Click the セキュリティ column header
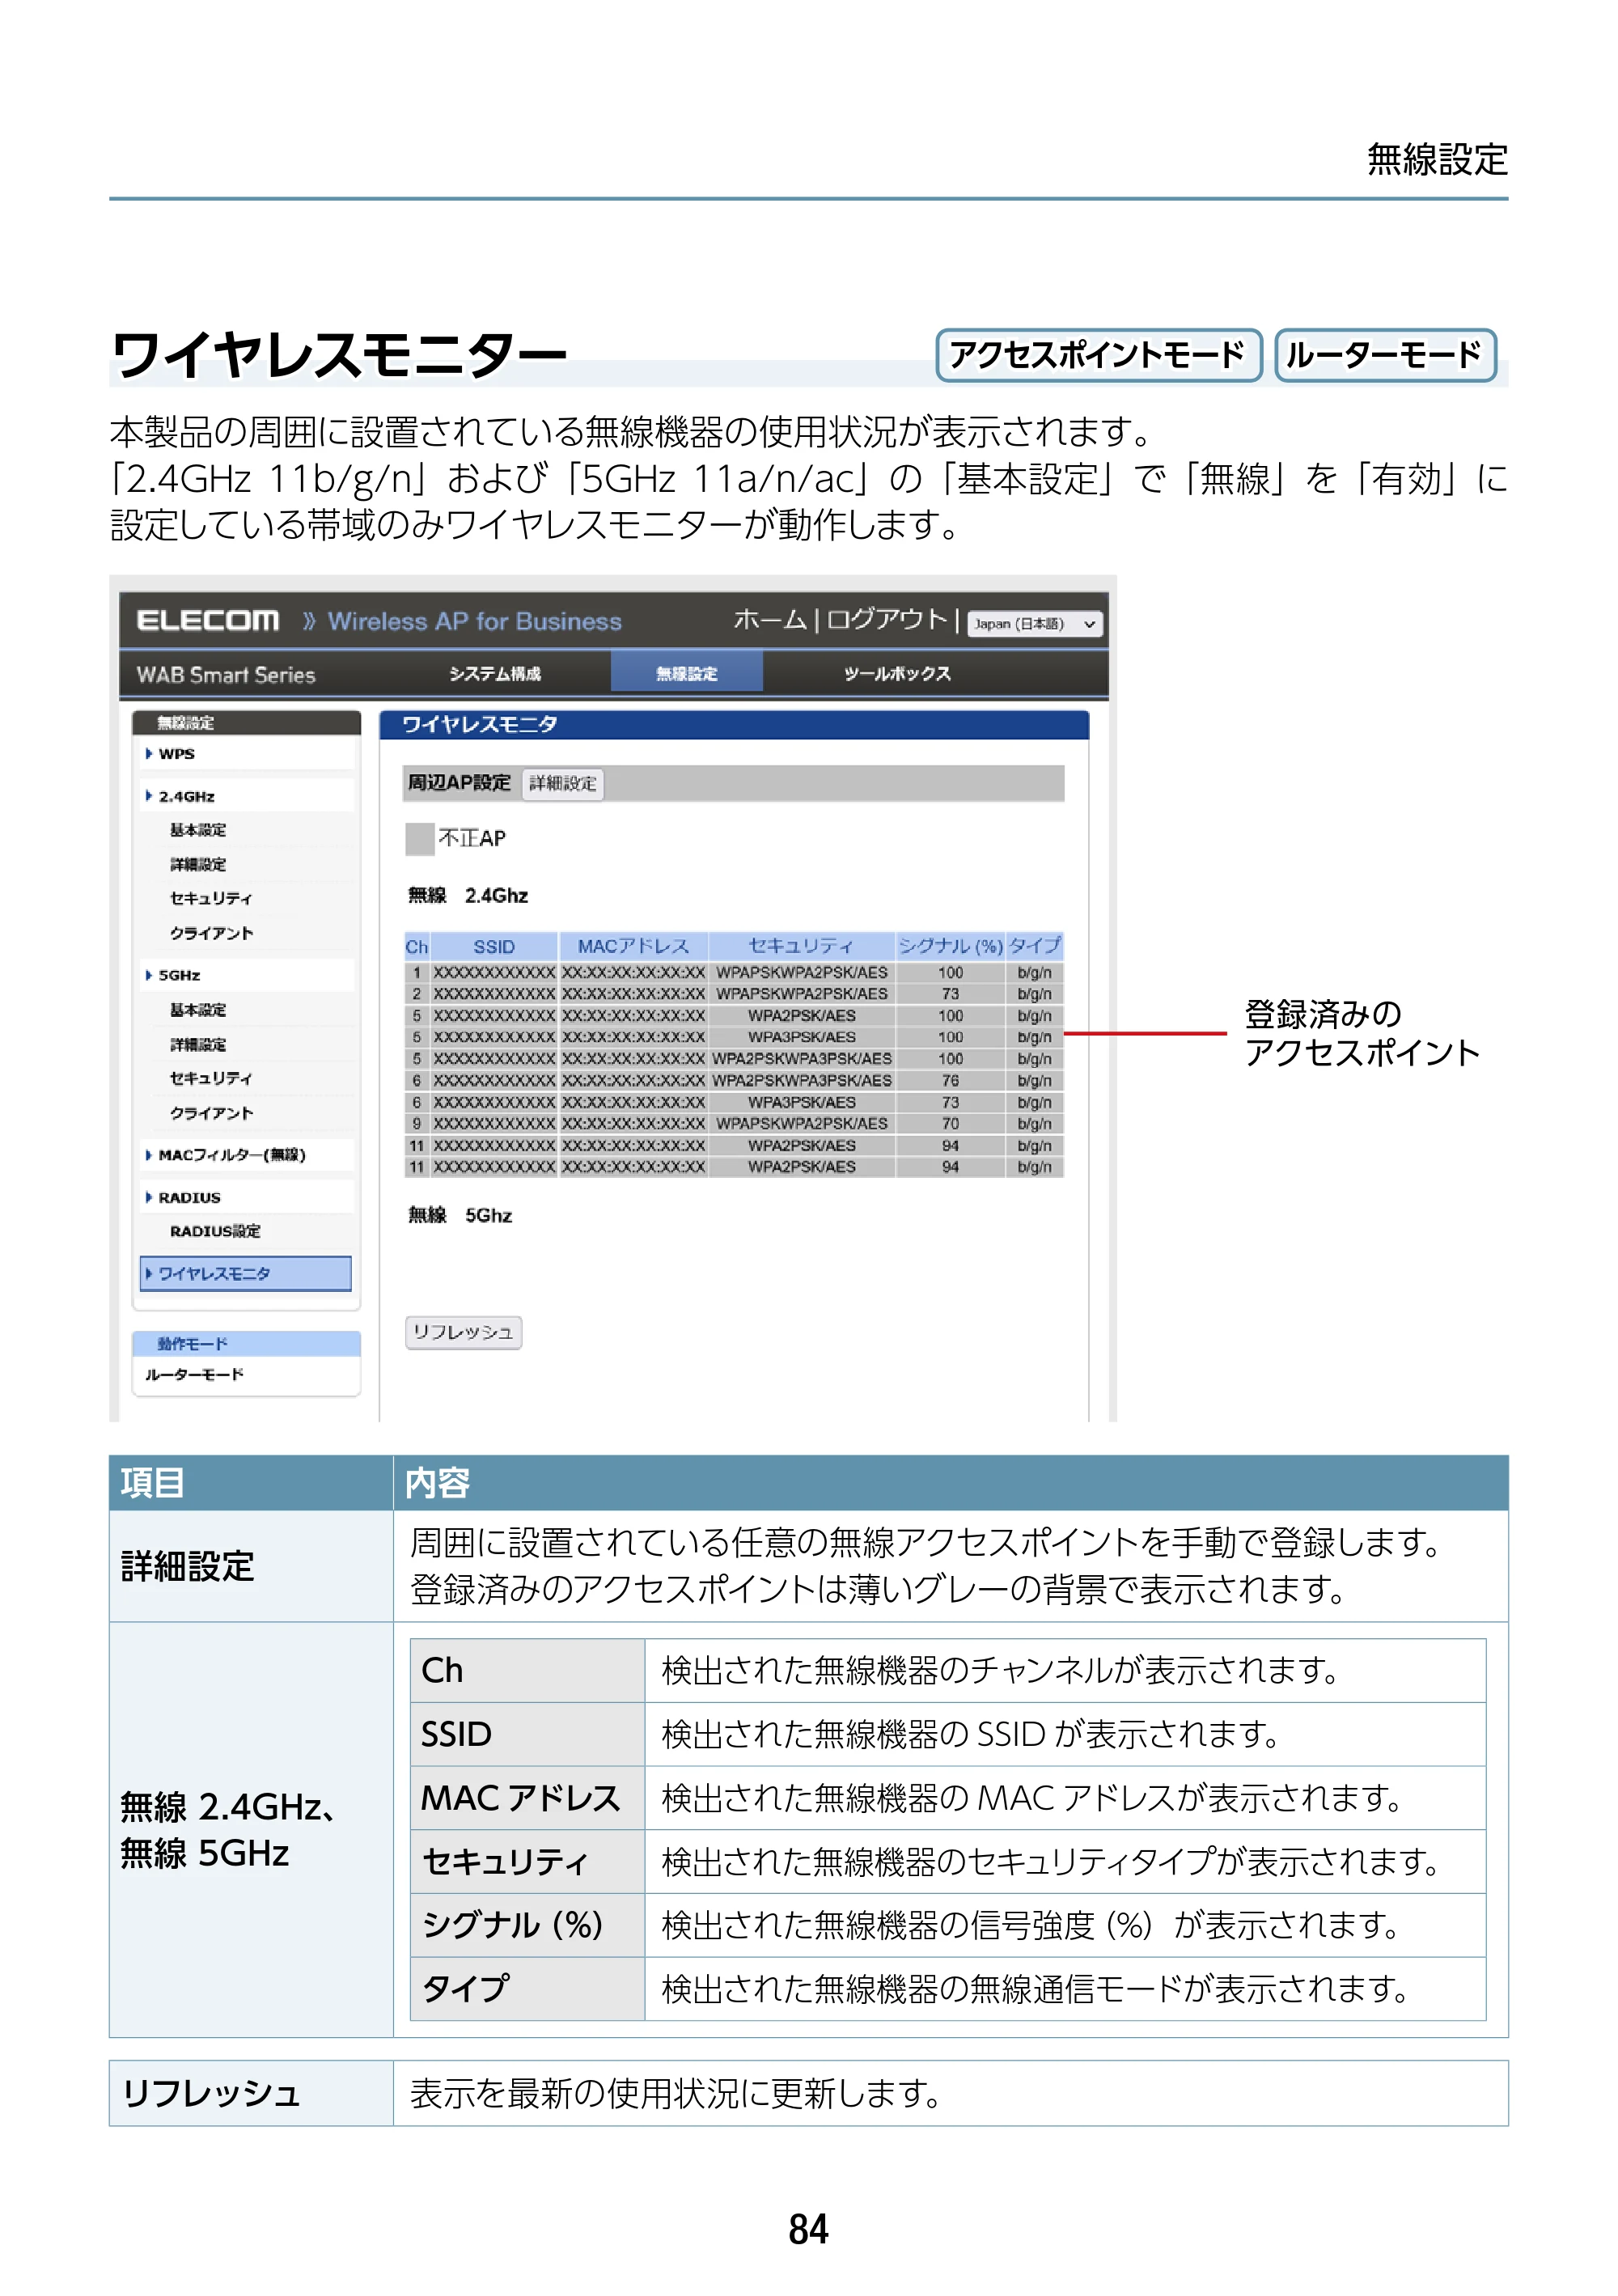 (801, 946)
